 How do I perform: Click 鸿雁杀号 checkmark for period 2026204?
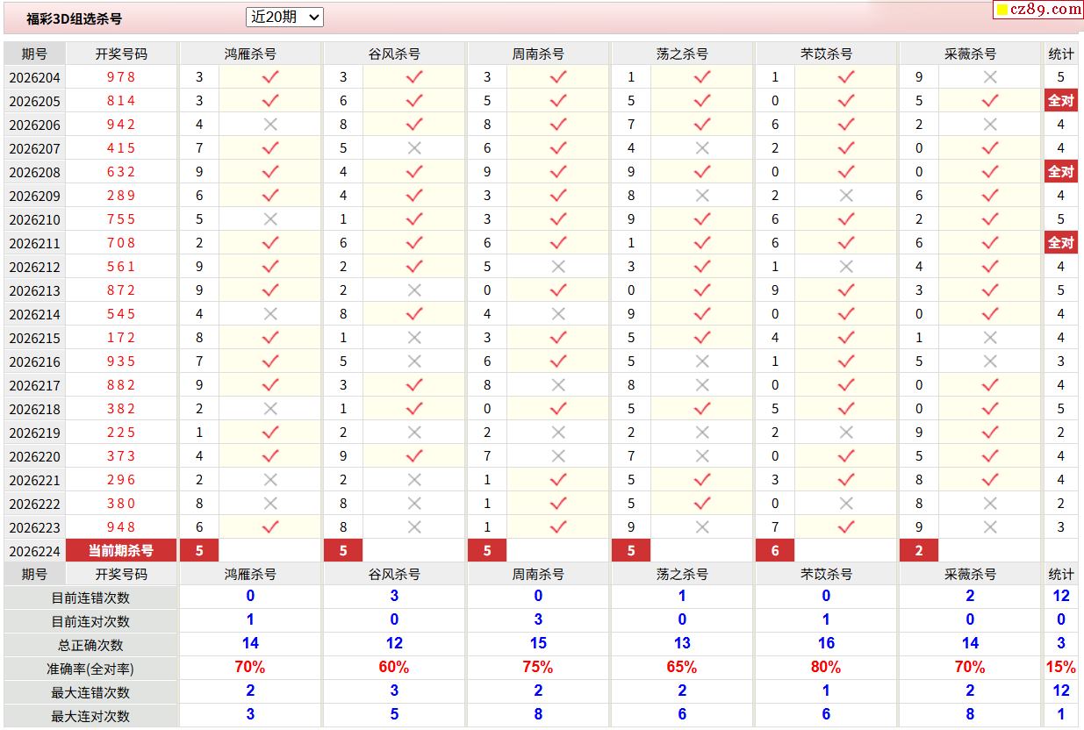tap(270, 76)
